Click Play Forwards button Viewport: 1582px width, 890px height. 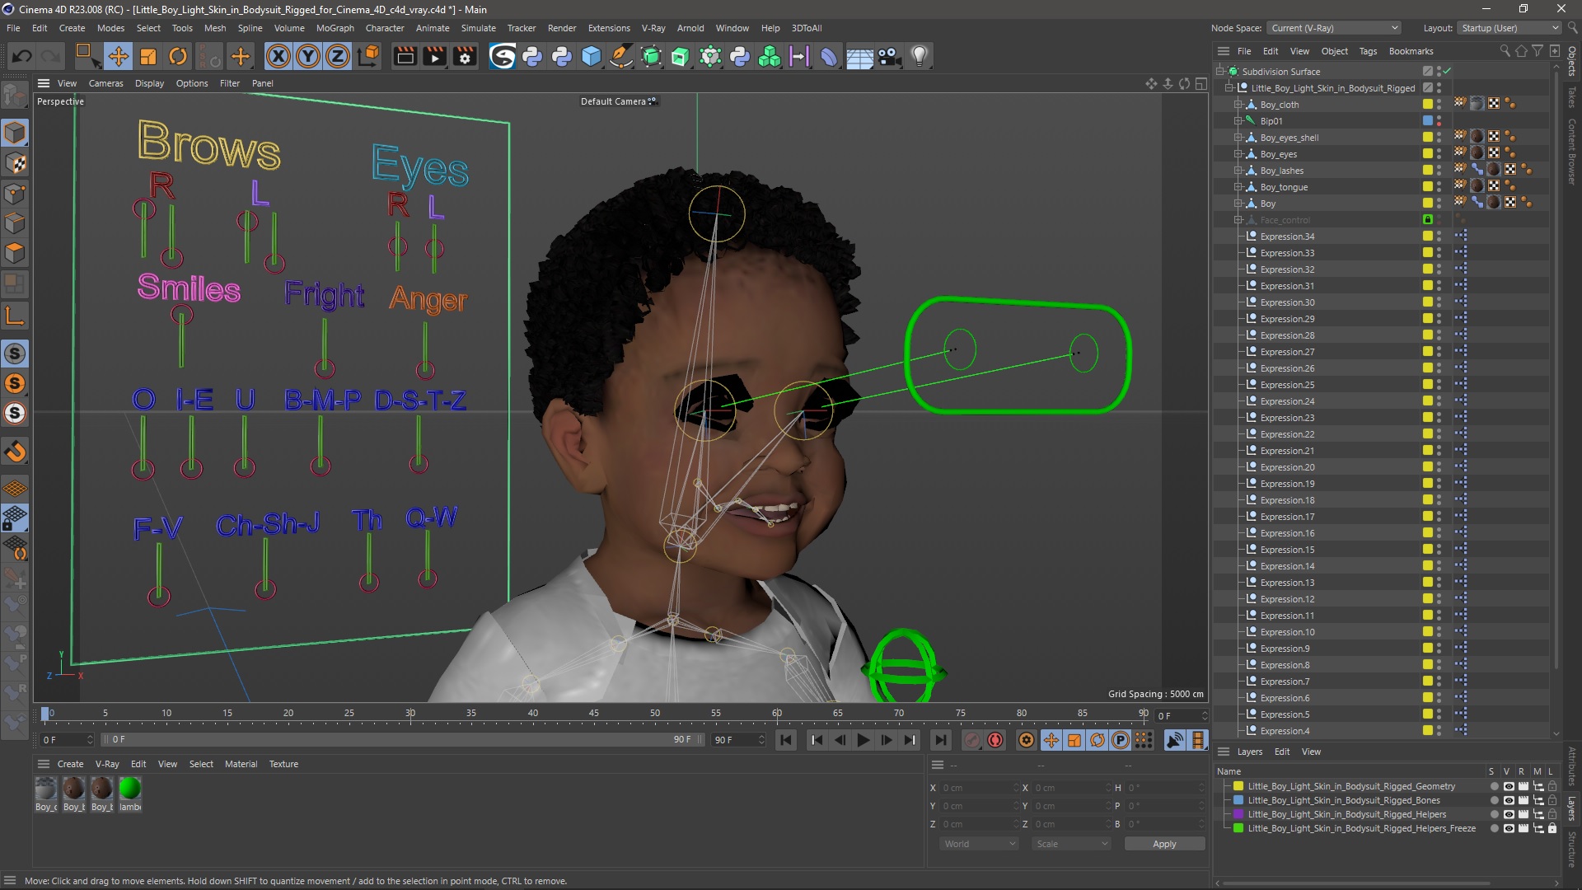(863, 740)
